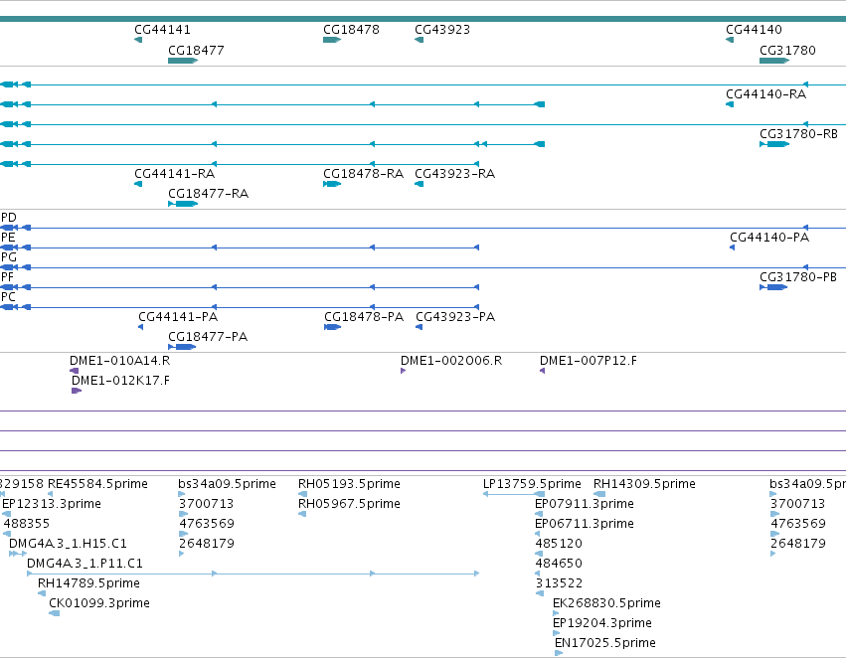The height and width of the screenshot is (658, 846).
Task: Click the CG43923-RA transcript label
Action: [455, 174]
